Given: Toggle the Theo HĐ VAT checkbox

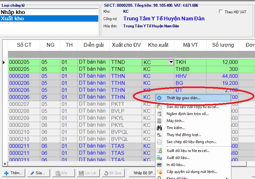Looking at the screenshot, I should point(221,12).
